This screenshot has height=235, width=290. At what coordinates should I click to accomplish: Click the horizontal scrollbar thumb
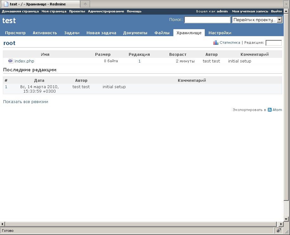[x=141, y=224]
